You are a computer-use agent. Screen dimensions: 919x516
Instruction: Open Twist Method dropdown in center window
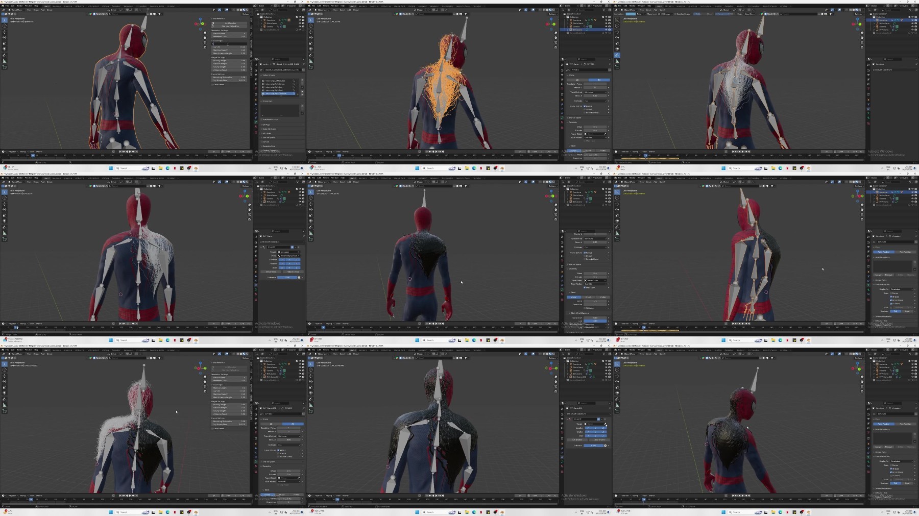click(595, 238)
